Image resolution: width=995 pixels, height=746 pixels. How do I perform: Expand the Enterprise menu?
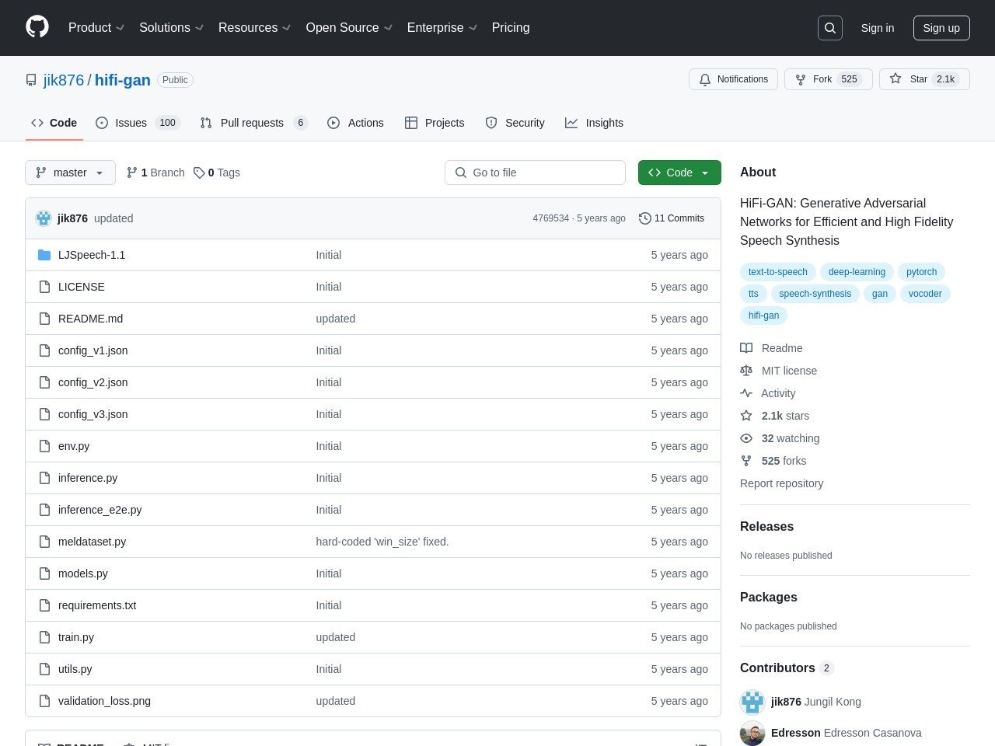(442, 28)
